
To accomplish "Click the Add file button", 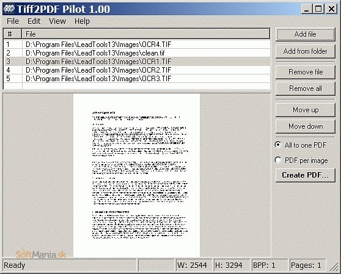I will coord(306,34).
